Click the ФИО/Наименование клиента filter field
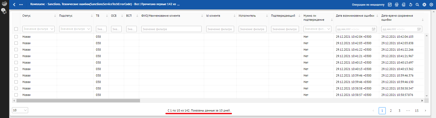436x118 pixels. click(171, 29)
